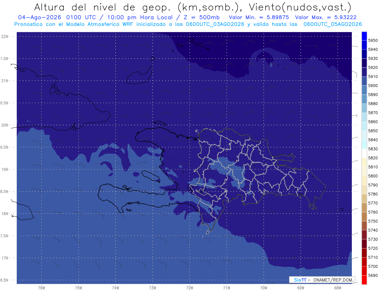This screenshot has height=292, width=379.
Task: Select the 73W longitude axis label
Action: click(x=153, y=288)
